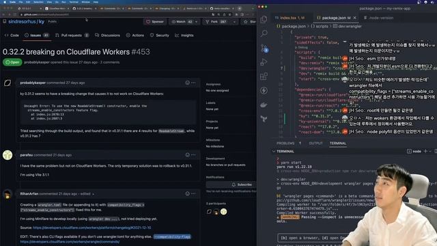Open the Code tab in the GitHub repo

tap(12, 36)
